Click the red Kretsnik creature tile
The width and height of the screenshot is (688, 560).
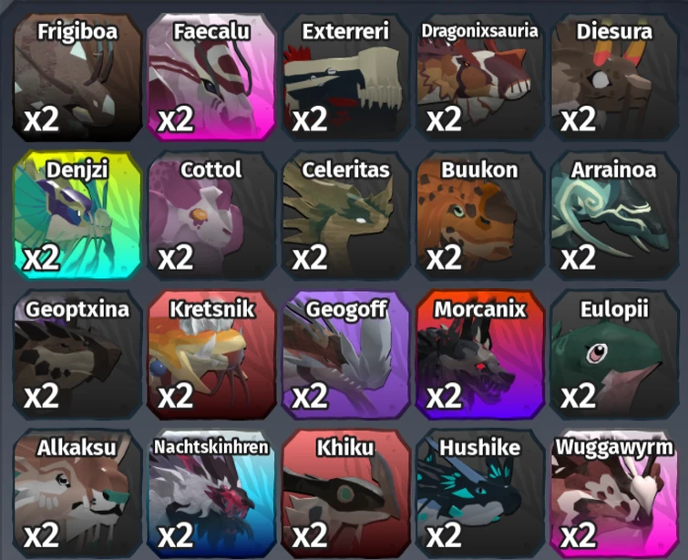pos(212,355)
